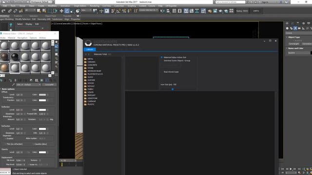Toggle the 3D Snaps button
The height and width of the screenshot is (175, 312).
113,11
